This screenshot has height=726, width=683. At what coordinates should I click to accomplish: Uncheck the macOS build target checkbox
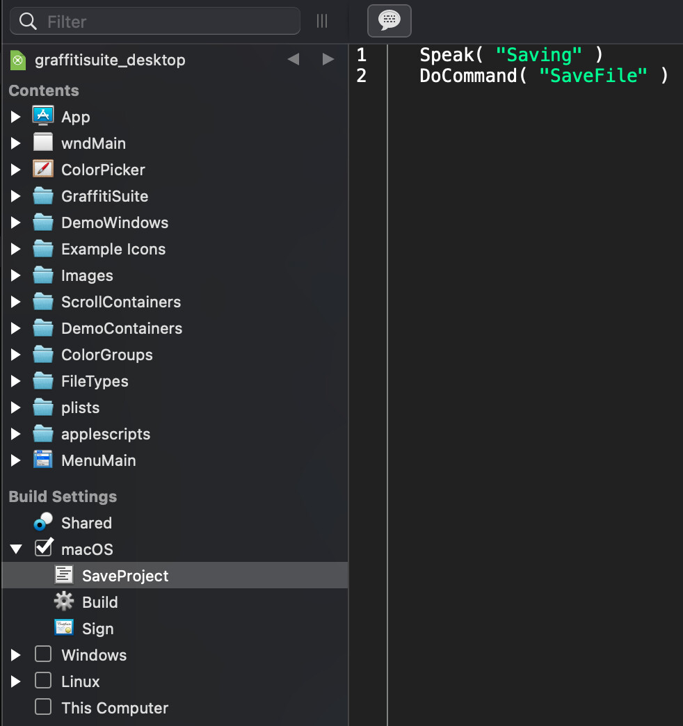tap(44, 548)
